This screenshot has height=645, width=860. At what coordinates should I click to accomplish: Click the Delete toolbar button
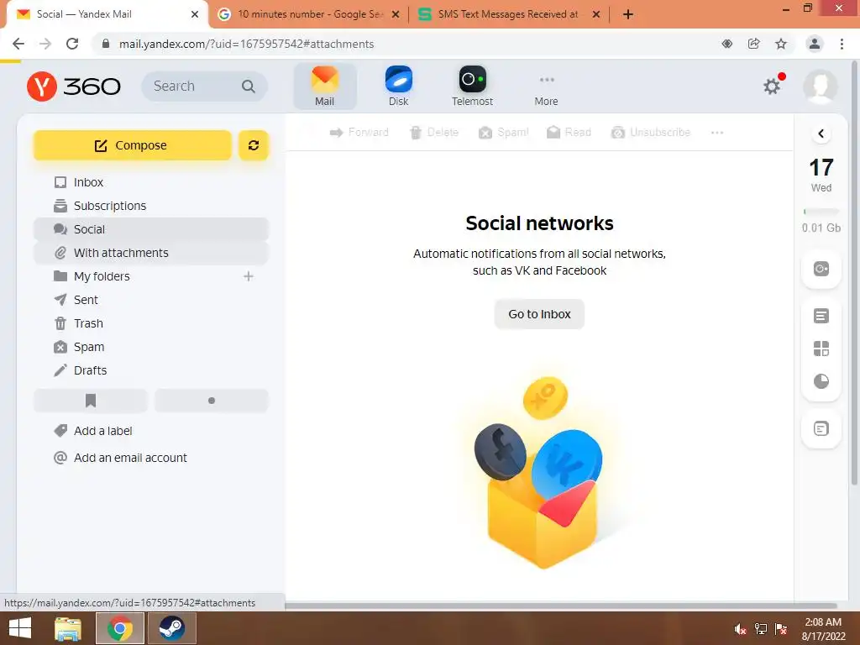[434, 132]
